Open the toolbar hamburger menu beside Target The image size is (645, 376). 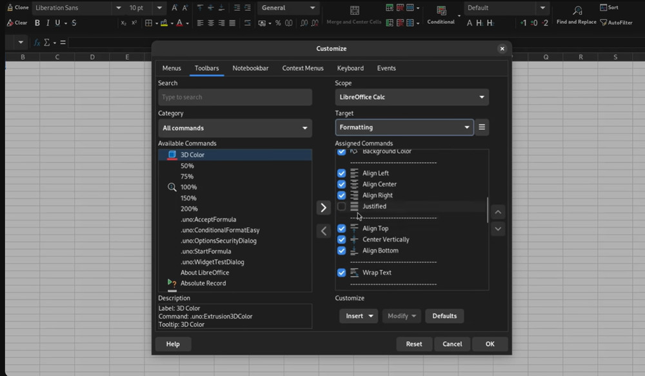point(482,127)
